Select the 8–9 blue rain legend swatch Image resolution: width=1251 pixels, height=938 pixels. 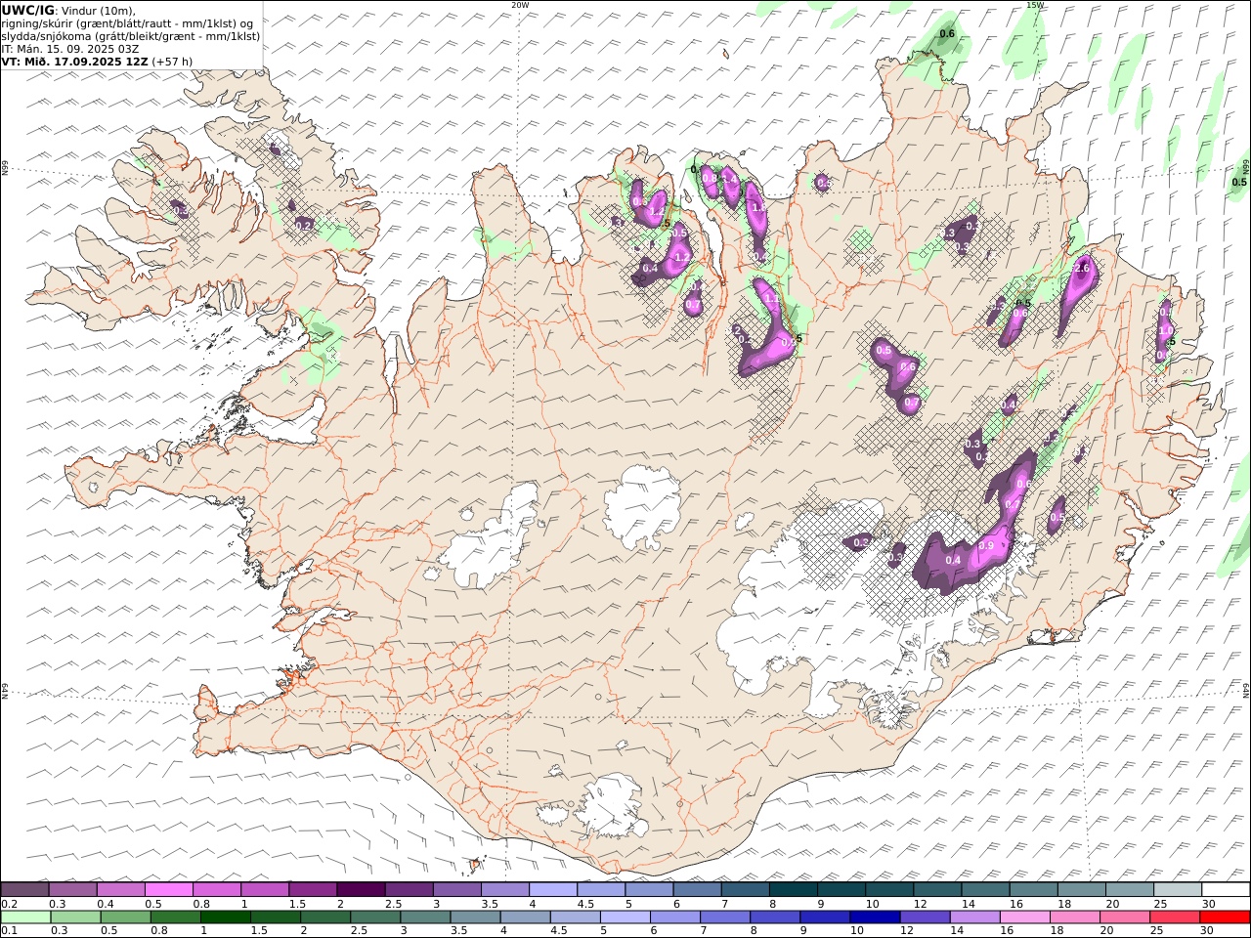click(774, 917)
